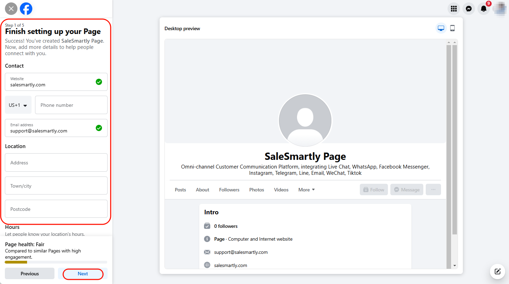This screenshot has width=509, height=284.
Task: Expand the More tab menu
Action: pyautogui.click(x=306, y=190)
